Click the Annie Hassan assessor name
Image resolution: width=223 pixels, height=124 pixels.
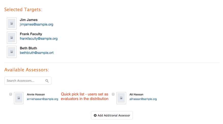[36, 94]
